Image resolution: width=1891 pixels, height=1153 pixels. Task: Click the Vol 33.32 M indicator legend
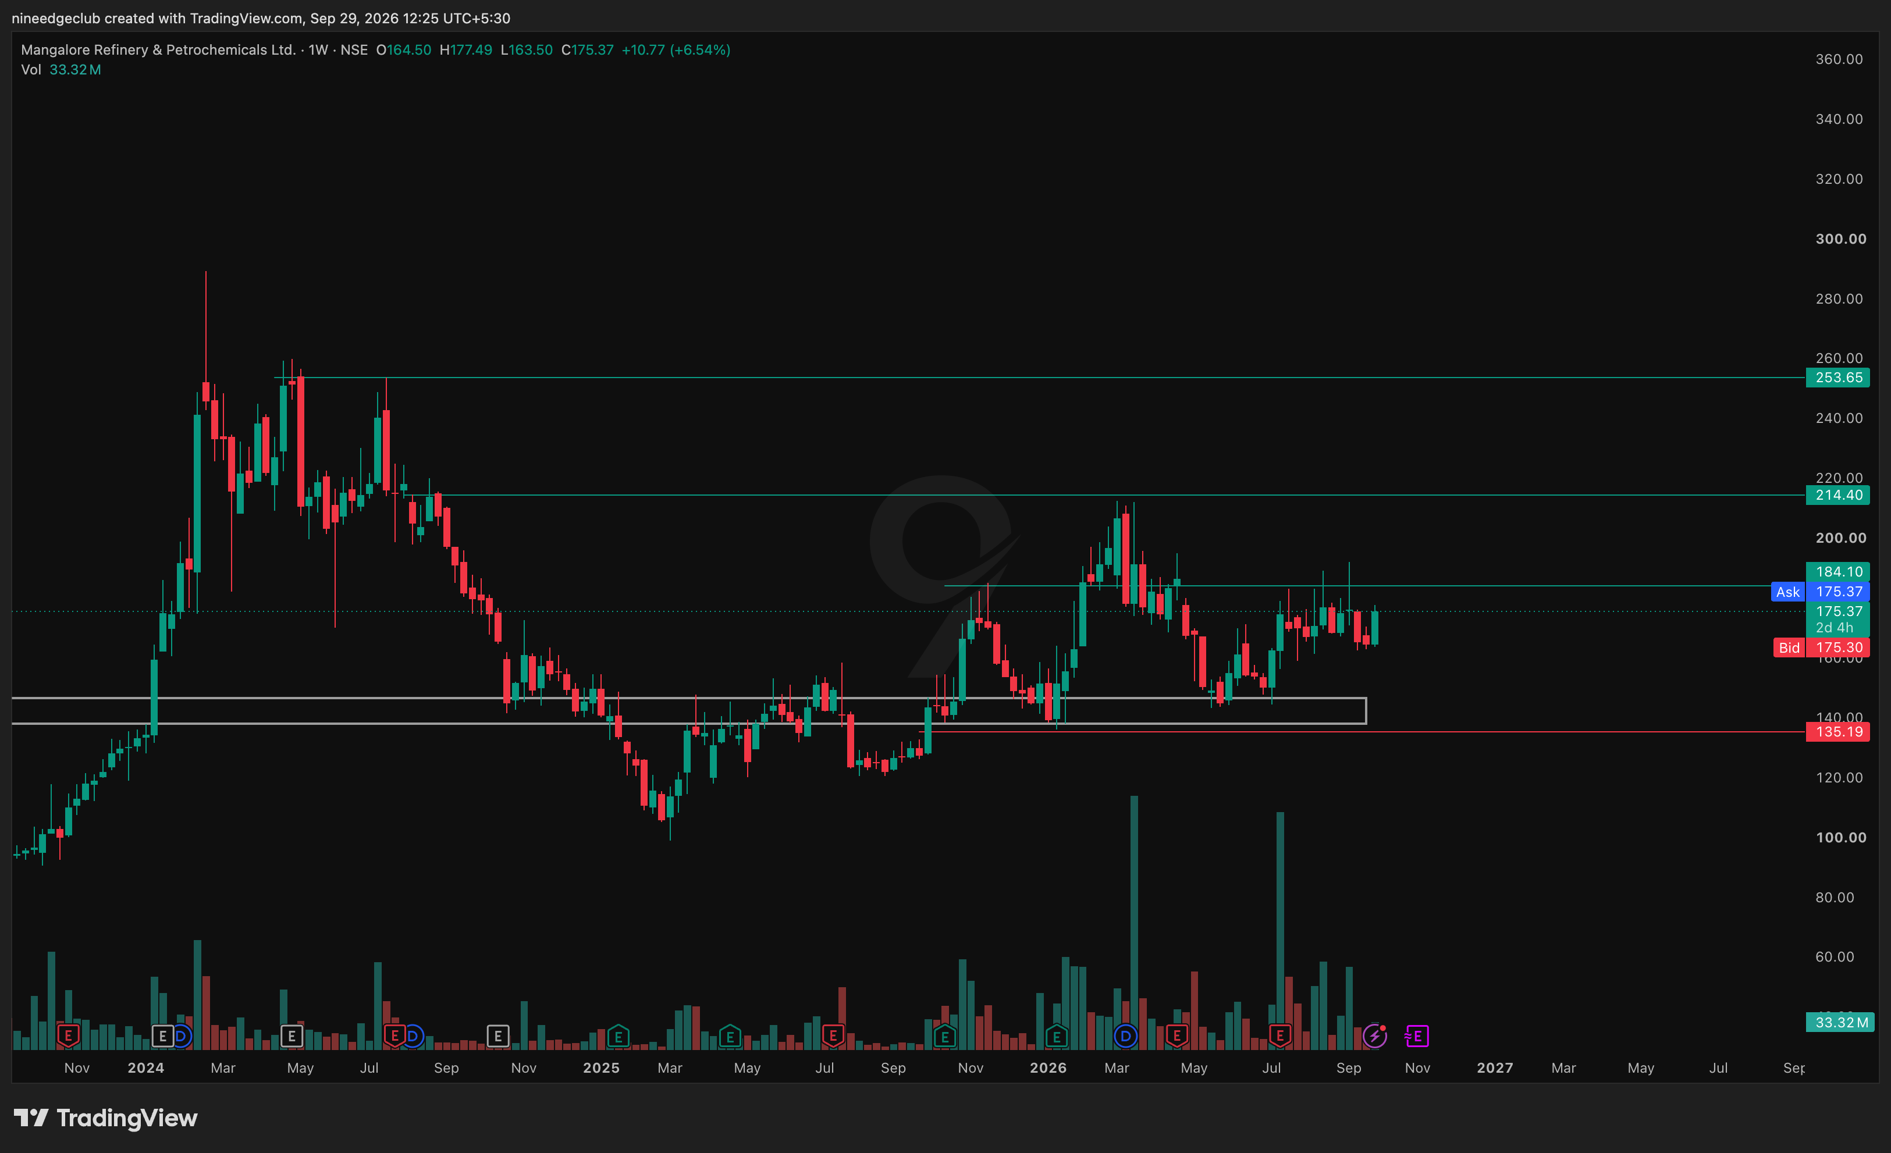click(x=62, y=70)
